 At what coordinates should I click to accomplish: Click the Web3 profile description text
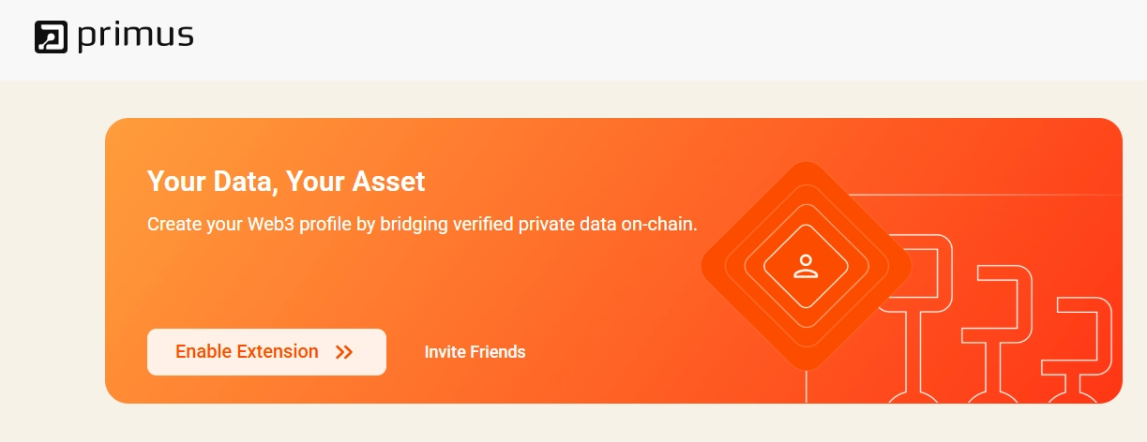tap(422, 225)
